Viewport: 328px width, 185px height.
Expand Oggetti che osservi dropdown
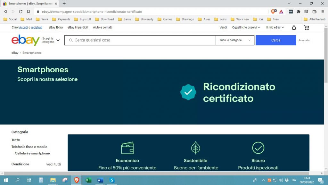pos(246,28)
